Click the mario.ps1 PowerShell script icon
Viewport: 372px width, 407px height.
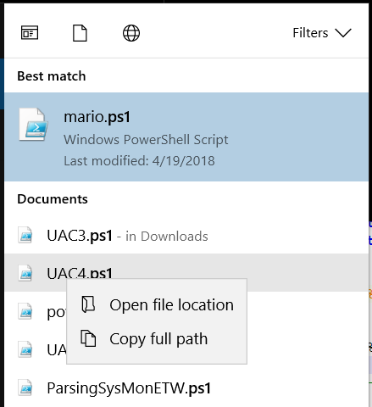(33, 125)
